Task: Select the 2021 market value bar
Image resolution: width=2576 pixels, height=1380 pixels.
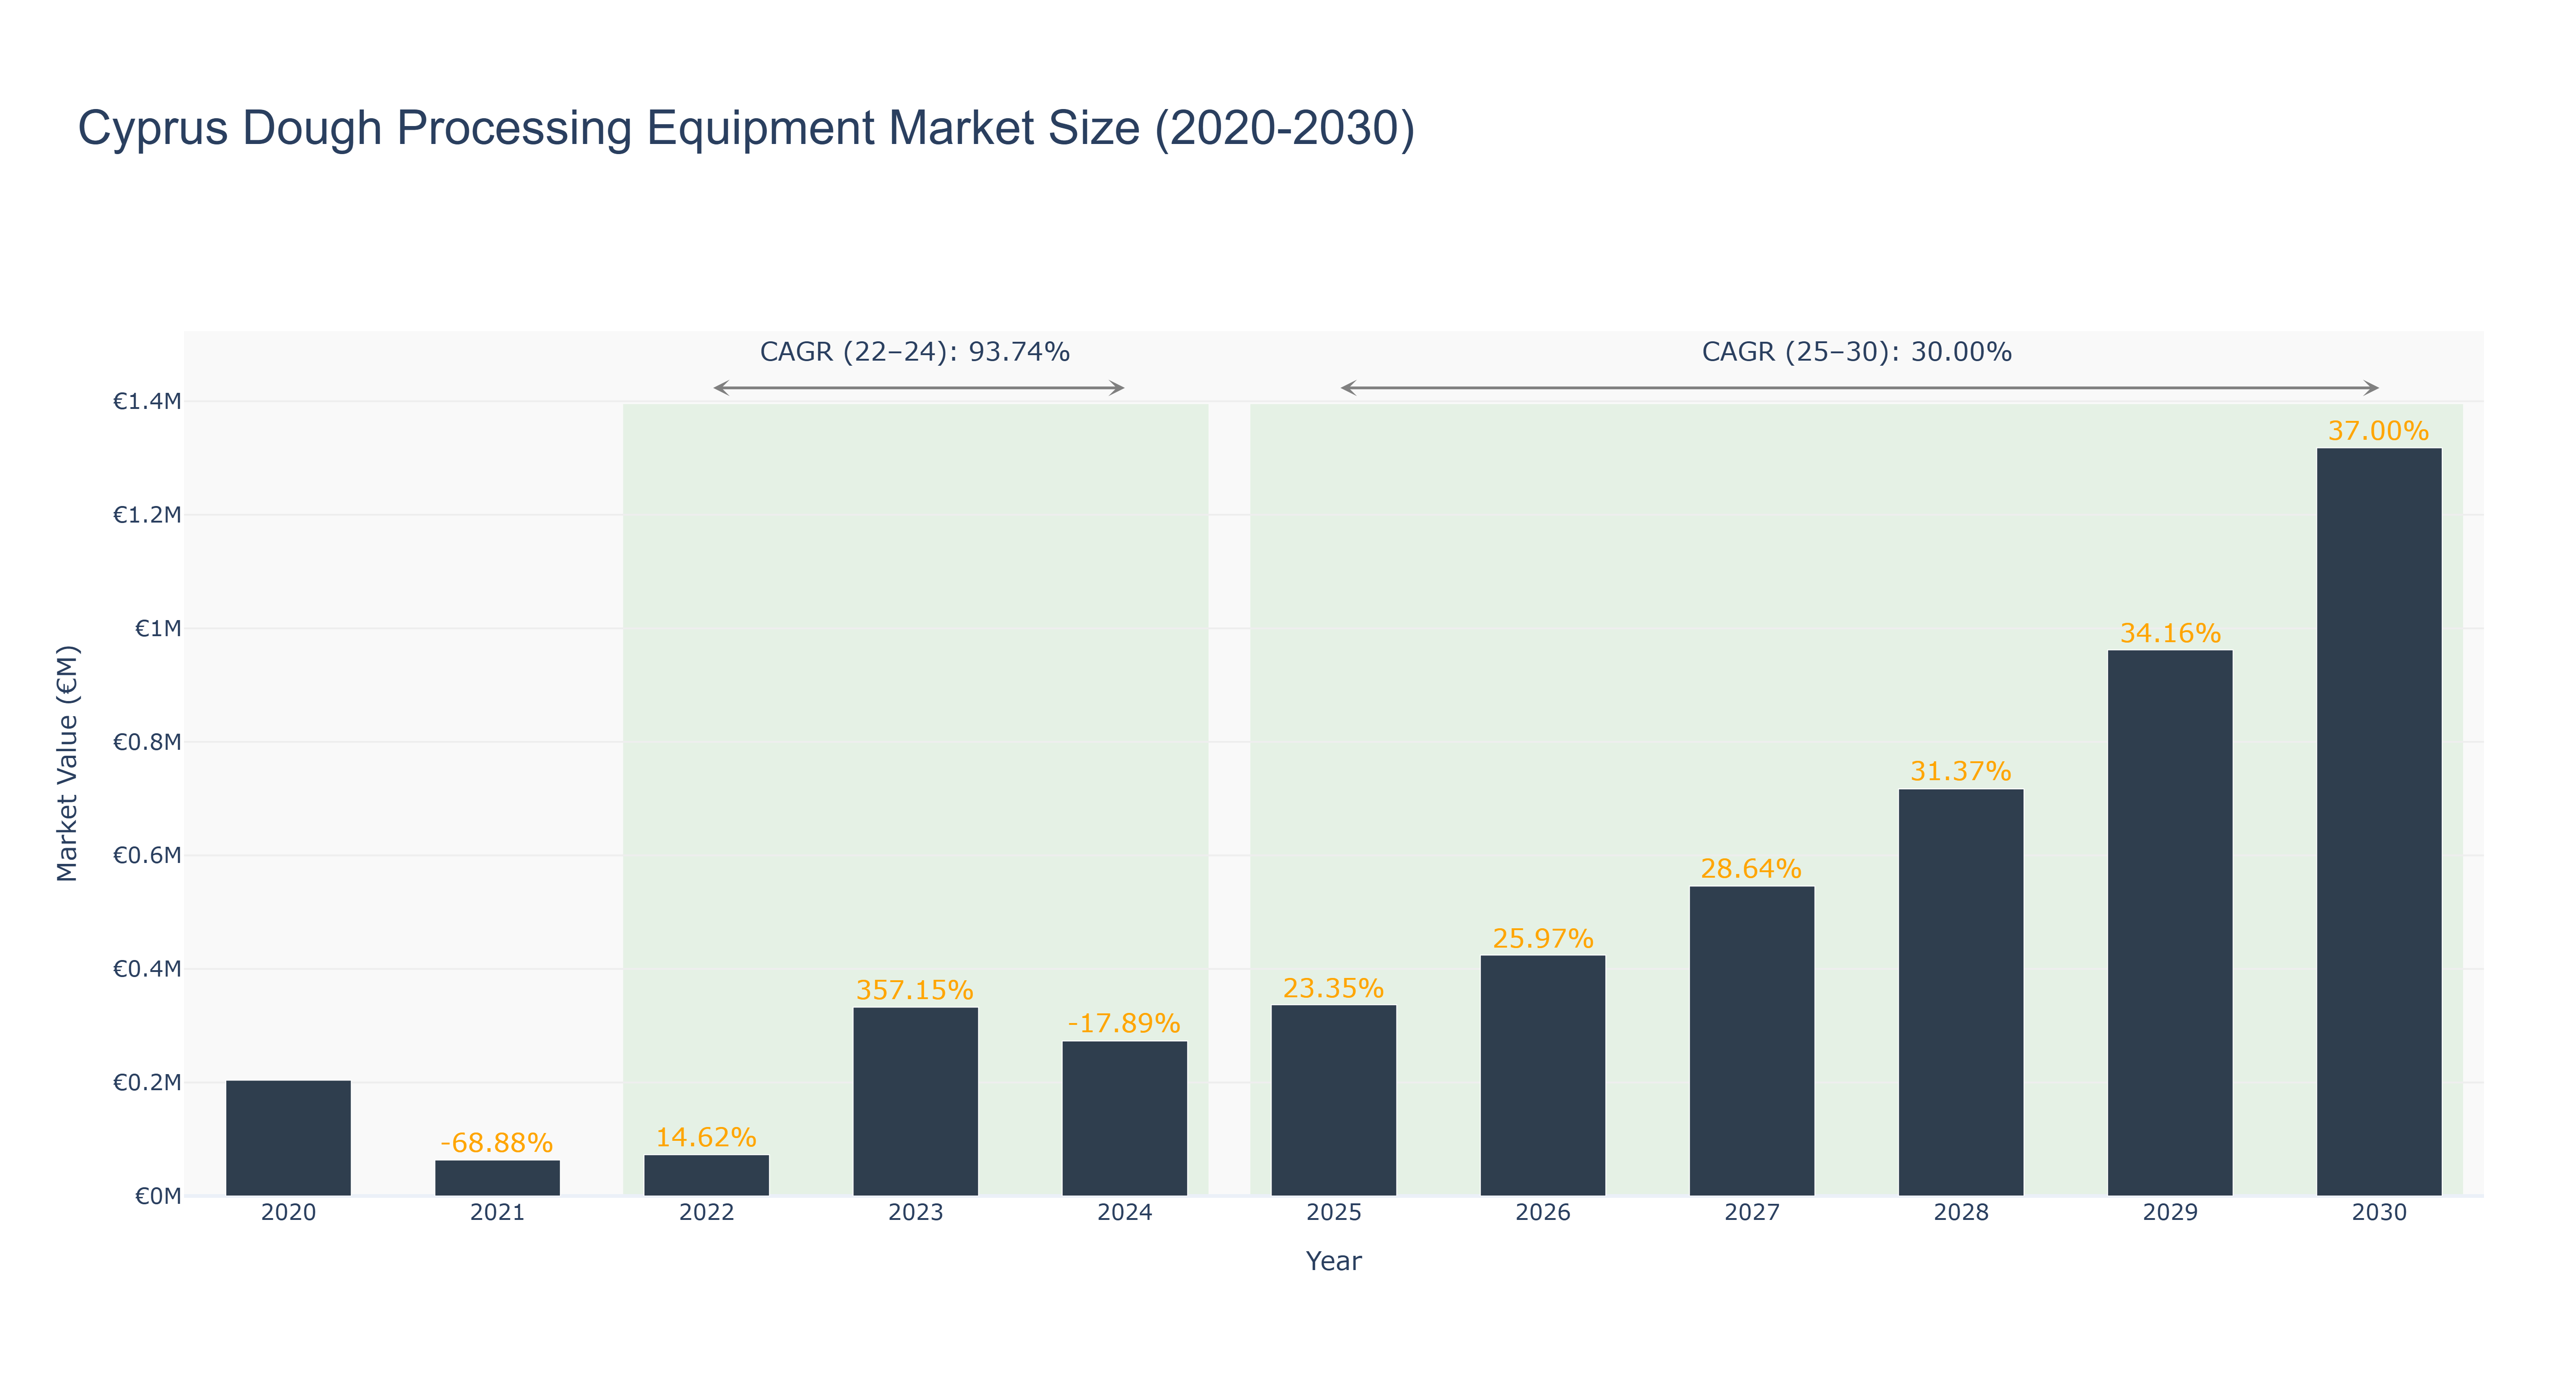Action: (x=497, y=1178)
